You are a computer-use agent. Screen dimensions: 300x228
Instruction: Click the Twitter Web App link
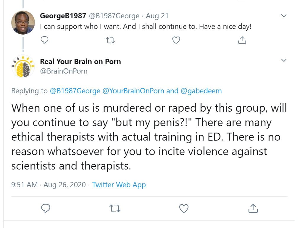[119, 185]
